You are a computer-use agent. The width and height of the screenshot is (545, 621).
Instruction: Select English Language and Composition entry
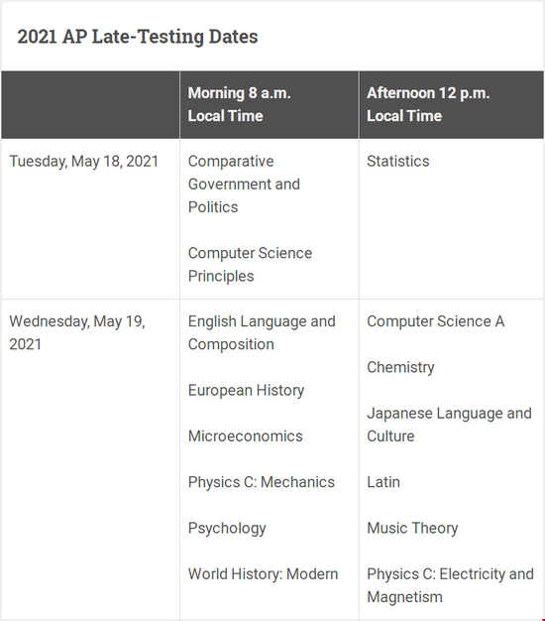[x=262, y=333]
